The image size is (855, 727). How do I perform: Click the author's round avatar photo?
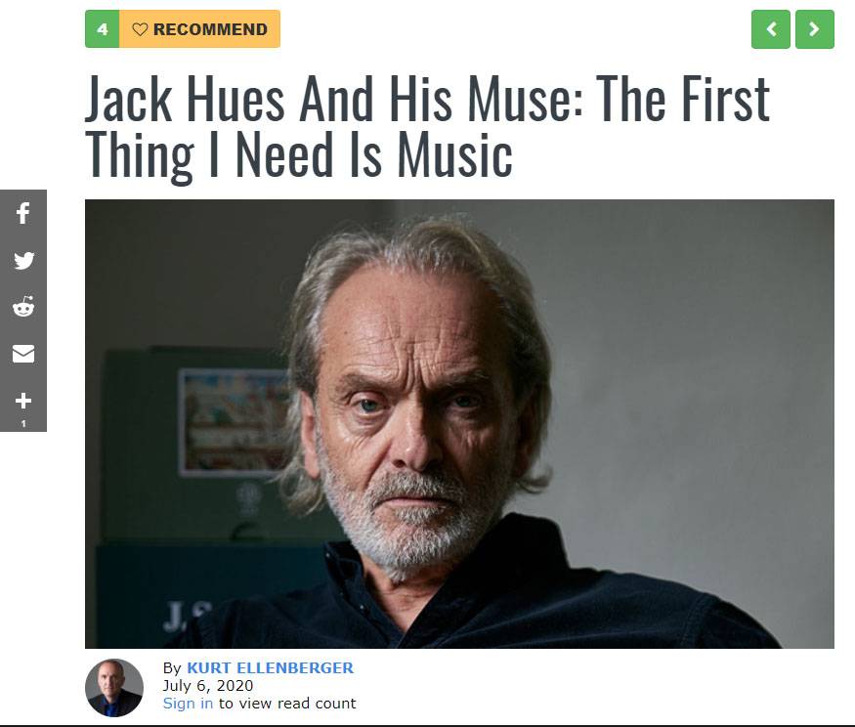(x=114, y=688)
